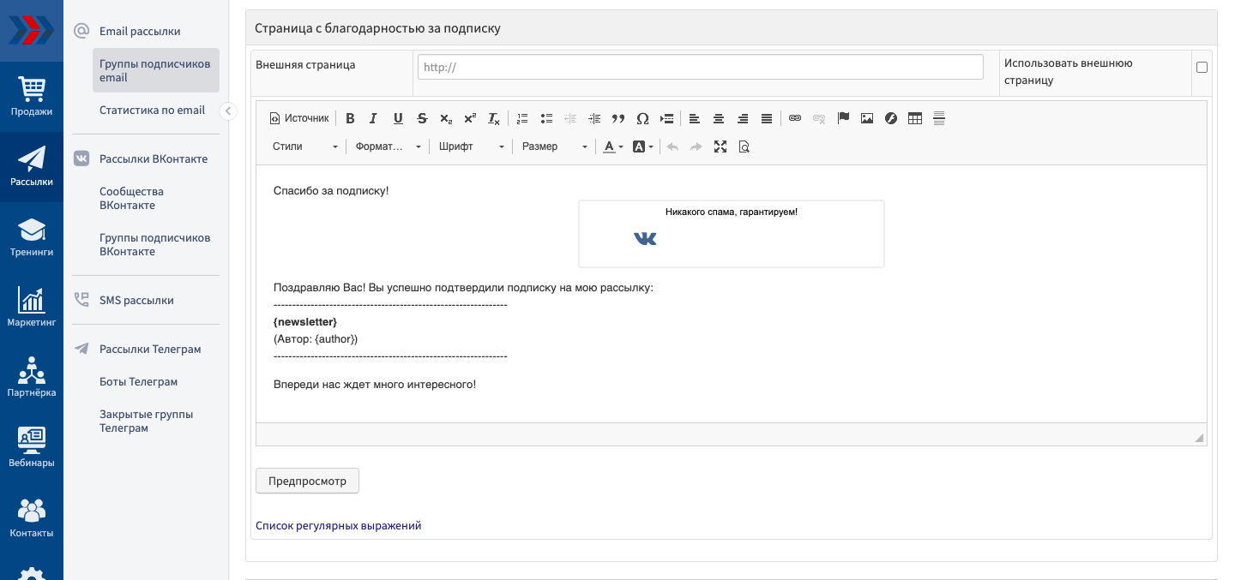Apply block quote formatting
Screen dimensions: 1235x580
click(618, 118)
